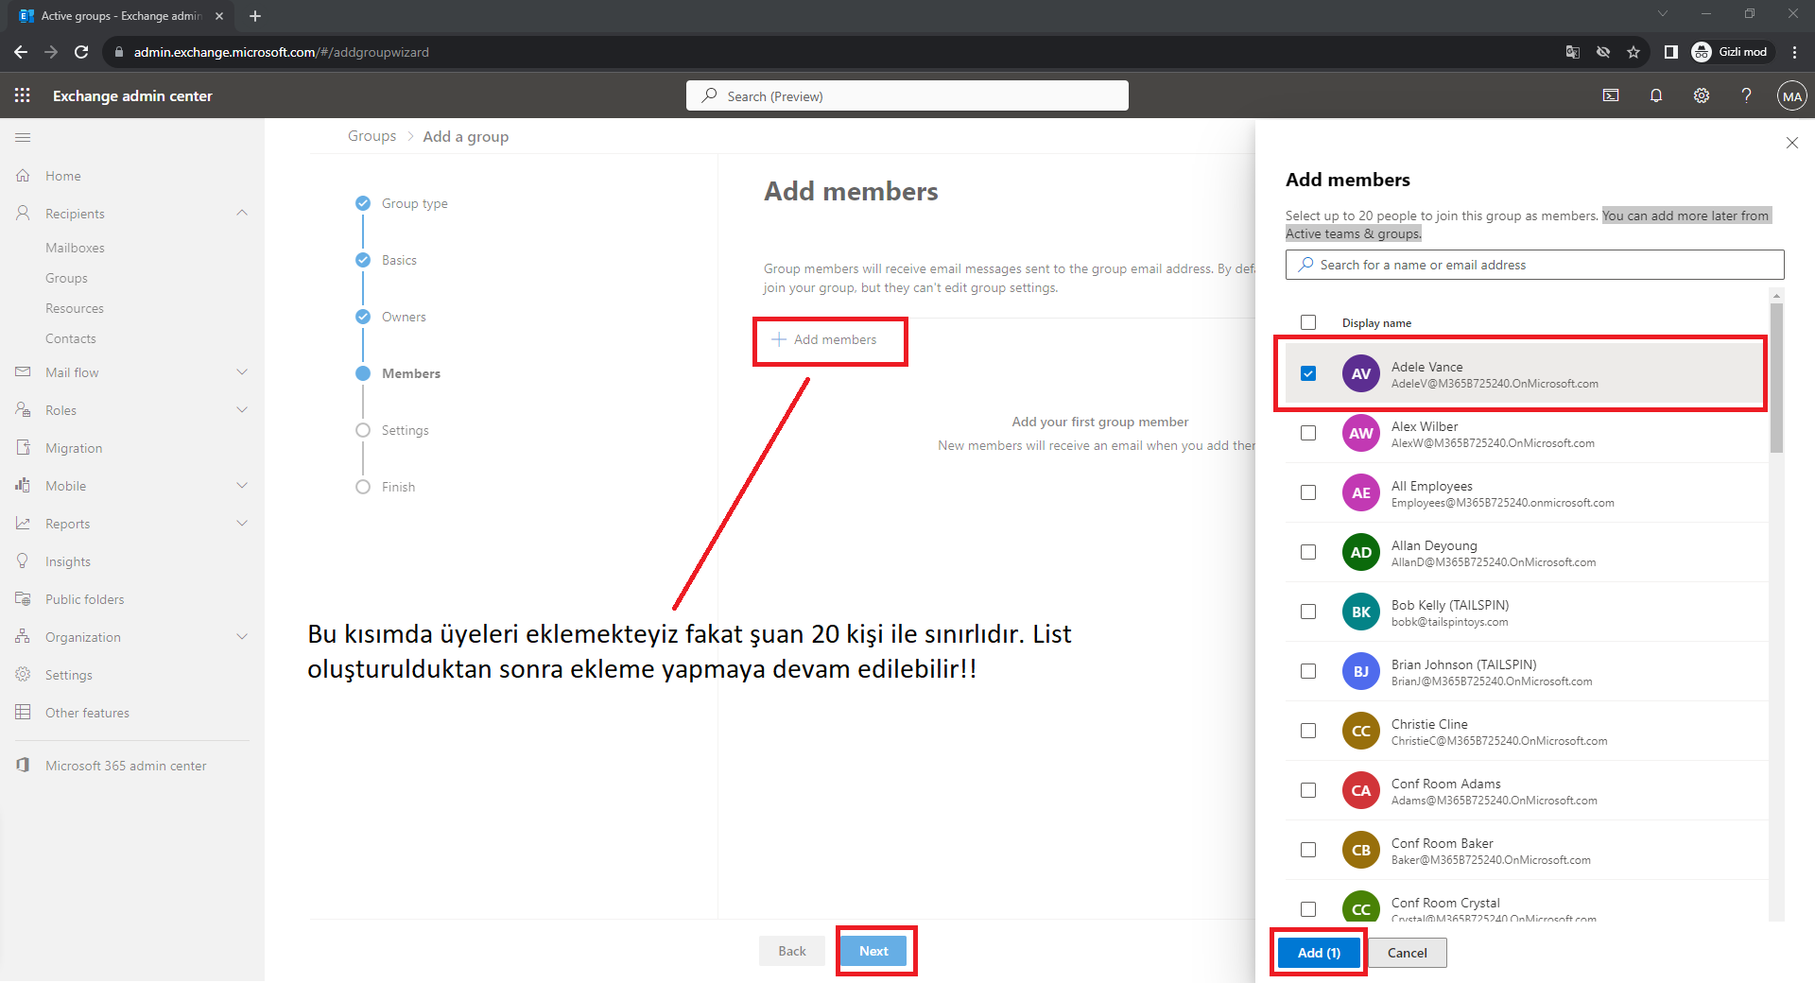Open the notifications bell icon
This screenshot has width=1815, height=983.
tap(1656, 95)
